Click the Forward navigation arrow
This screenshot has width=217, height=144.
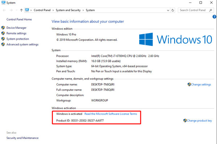click(x=11, y=10)
